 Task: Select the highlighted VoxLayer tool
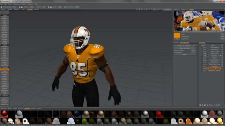(4, 69)
